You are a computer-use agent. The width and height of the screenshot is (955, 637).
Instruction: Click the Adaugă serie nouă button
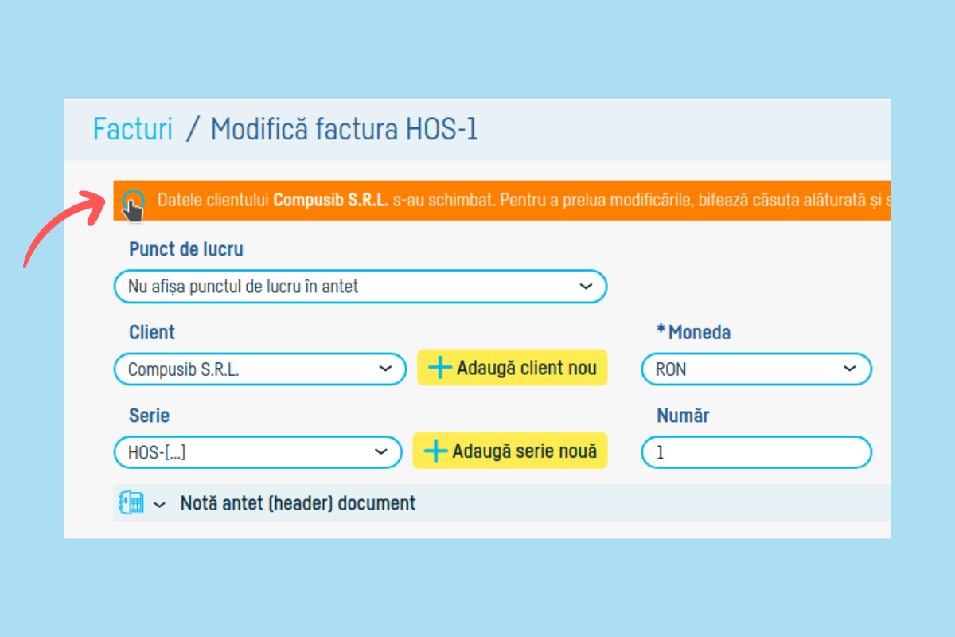[509, 451]
